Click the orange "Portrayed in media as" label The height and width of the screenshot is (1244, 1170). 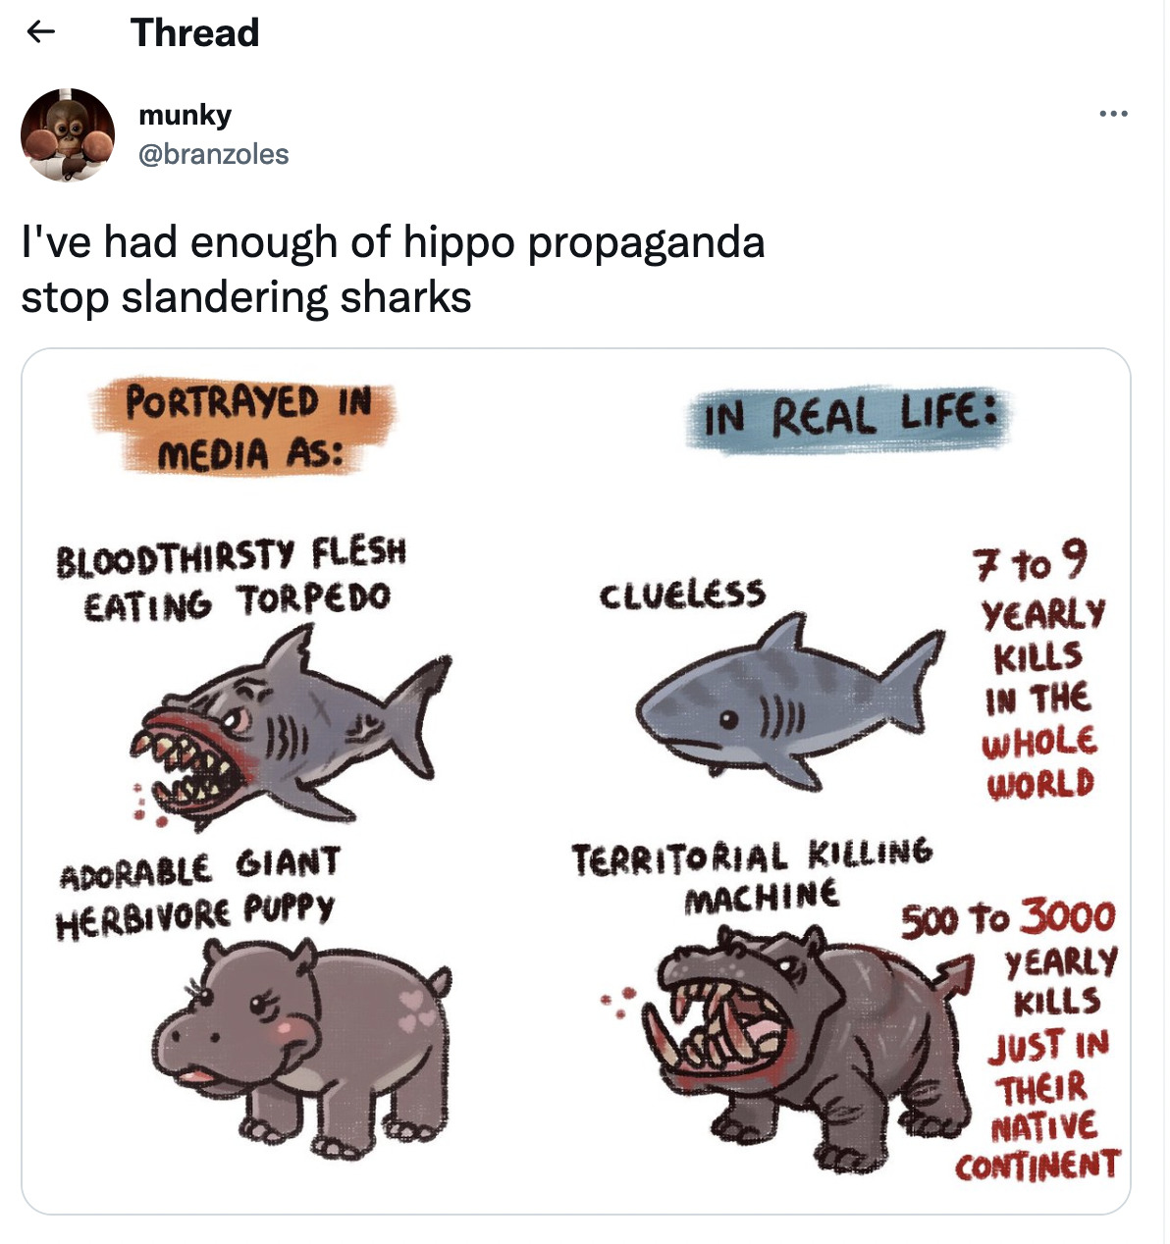[x=245, y=427]
